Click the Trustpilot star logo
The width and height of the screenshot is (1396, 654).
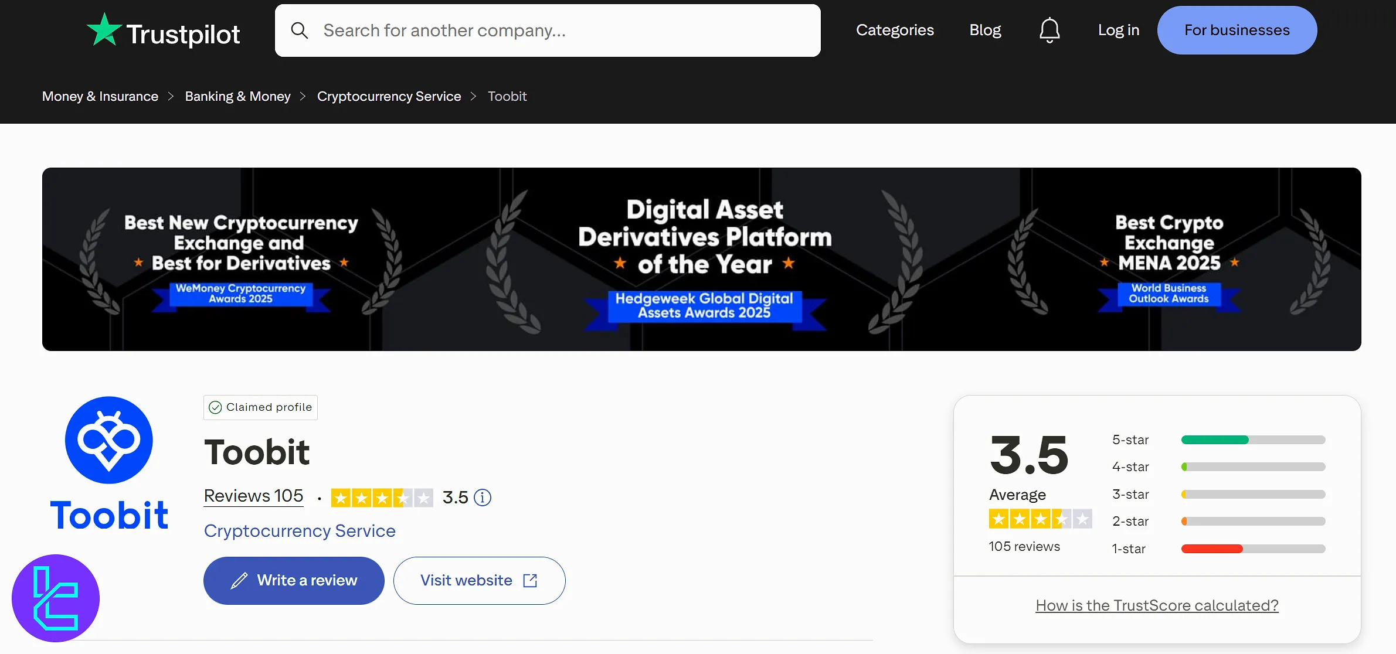pos(103,29)
